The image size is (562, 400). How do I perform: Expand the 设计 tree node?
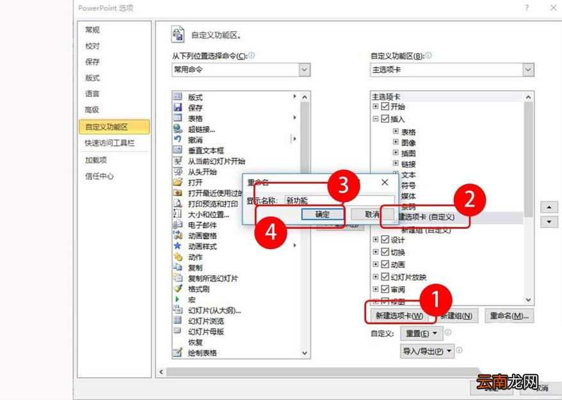(x=375, y=240)
